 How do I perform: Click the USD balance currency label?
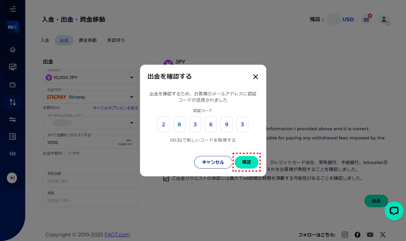(348, 19)
